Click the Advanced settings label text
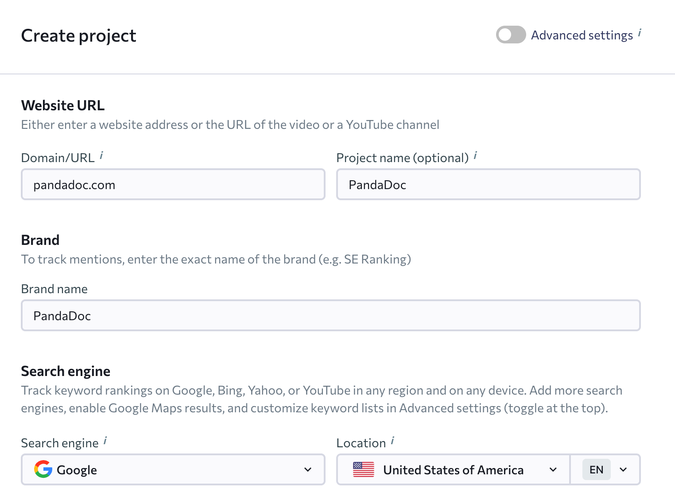The image size is (675, 496). (x=582, y=35)
